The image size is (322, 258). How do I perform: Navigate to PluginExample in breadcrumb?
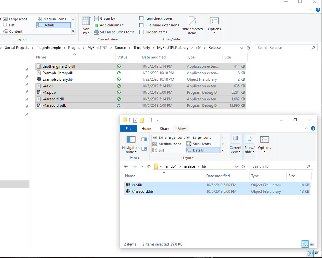49,48
